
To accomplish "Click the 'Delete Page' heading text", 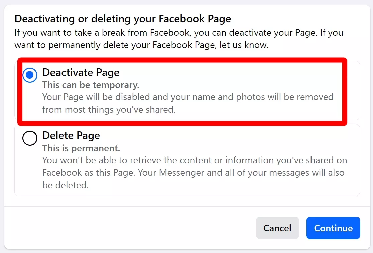I will click(71, 136).
